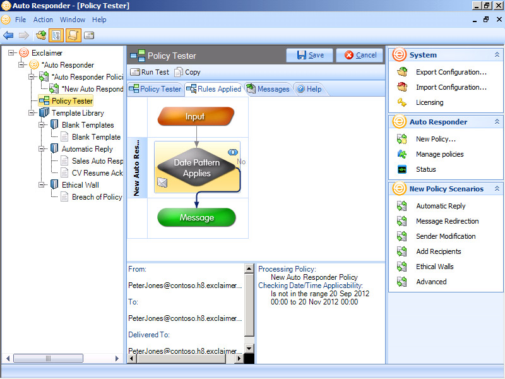Collapse the System task panel

(497, 55)
